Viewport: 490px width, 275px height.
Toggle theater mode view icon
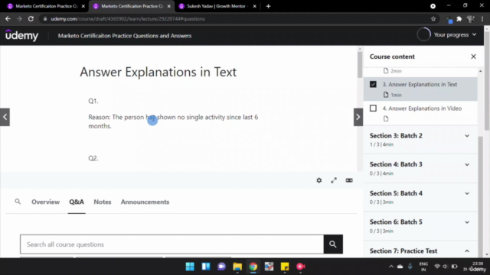(x=349, y=180)
